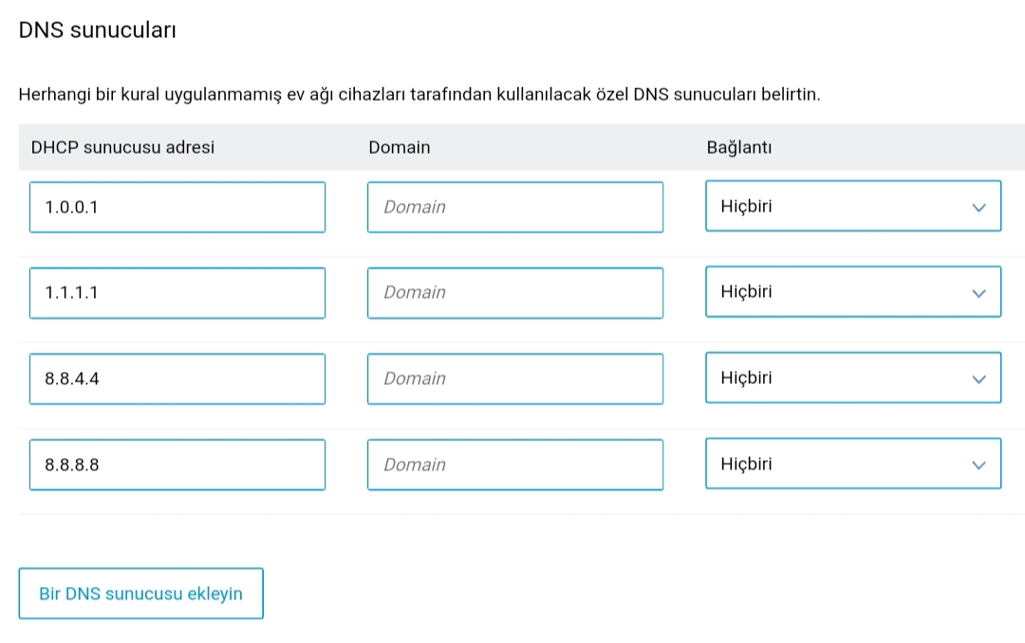The height and width of the screenshot is (643, 1025).
Task: Open the Bağlantı dropdown for 8.8.8.8
Action: coord(853,464)
